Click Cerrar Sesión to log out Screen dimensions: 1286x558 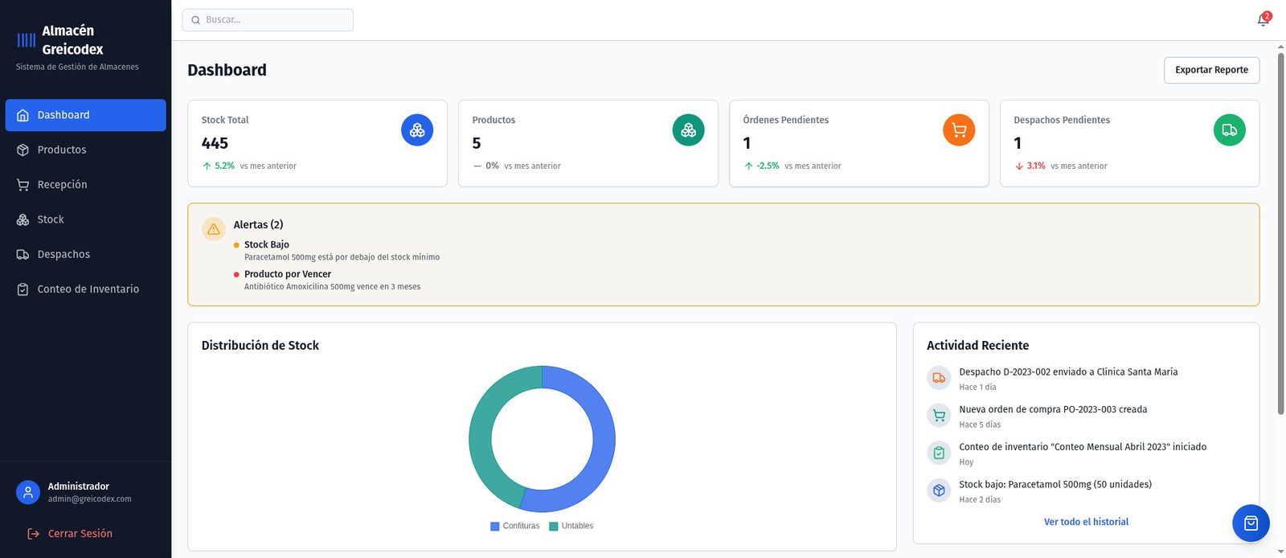coord(70,534)
